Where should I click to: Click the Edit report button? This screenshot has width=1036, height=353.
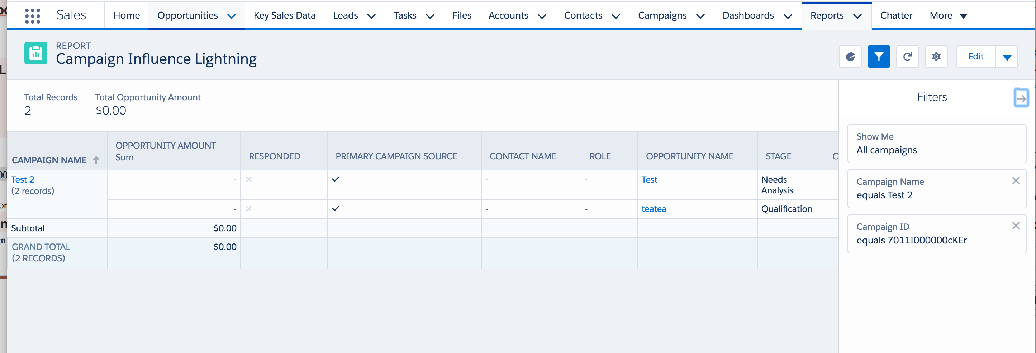click(x=975, y=57)
